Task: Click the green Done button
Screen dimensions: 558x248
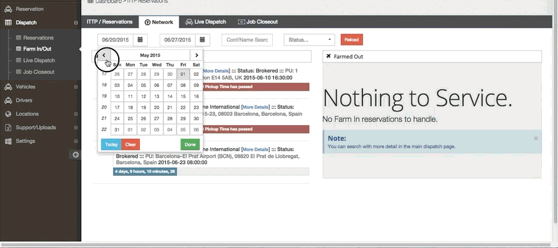Action: pyautogui.click(x=190, y=144)
